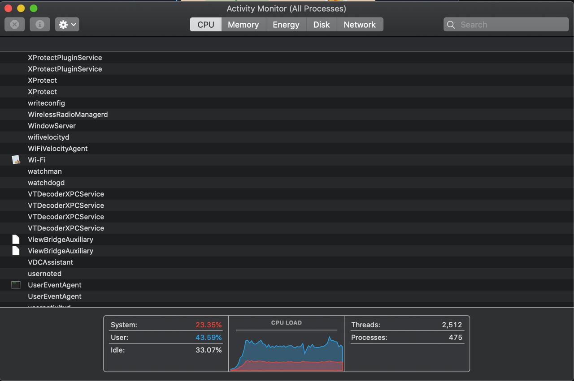
Task: Minimize the Activity Monitor window
Action: (21, 9)
